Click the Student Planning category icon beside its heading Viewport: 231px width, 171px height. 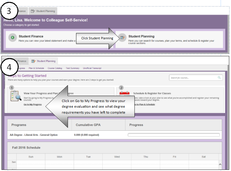pyautogui.click(x=122, y=38)
